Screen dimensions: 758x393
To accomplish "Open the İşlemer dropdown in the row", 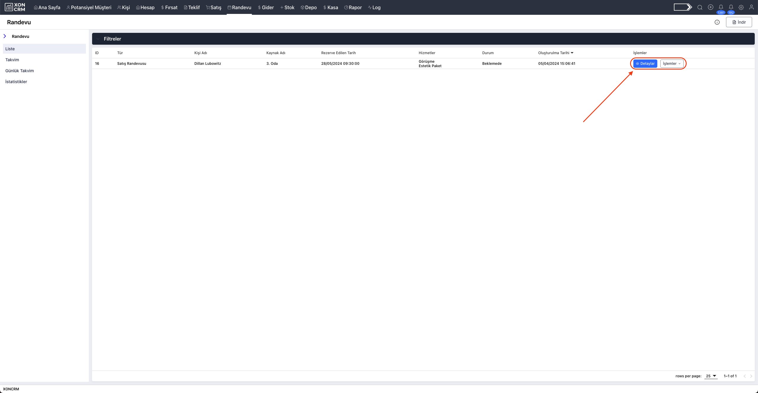I will [672, 64].
